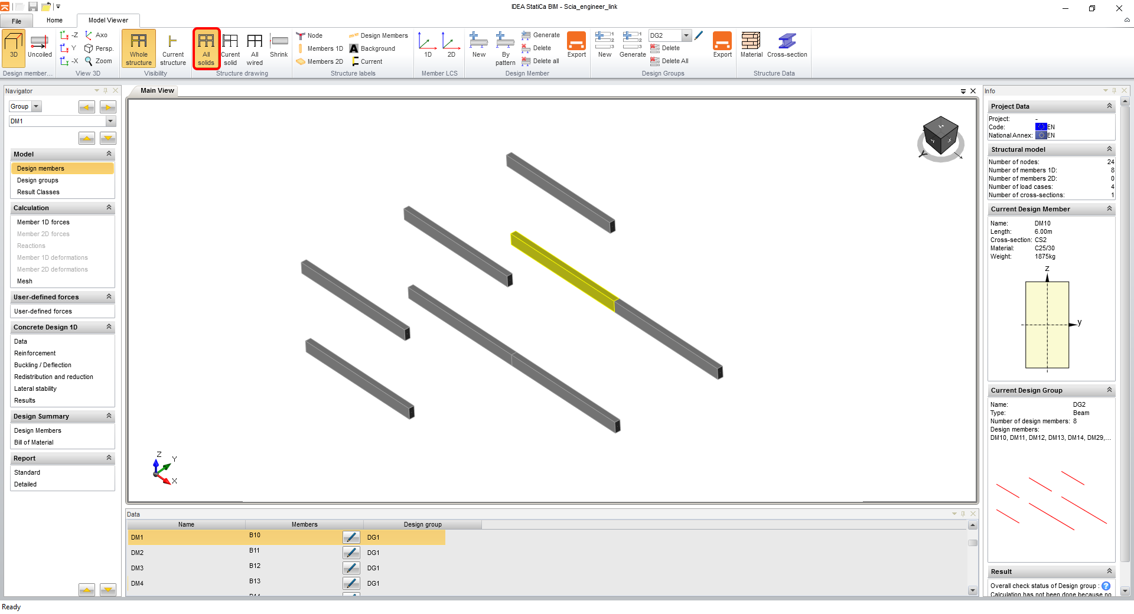Show Members 2D labels

[320, 61]
